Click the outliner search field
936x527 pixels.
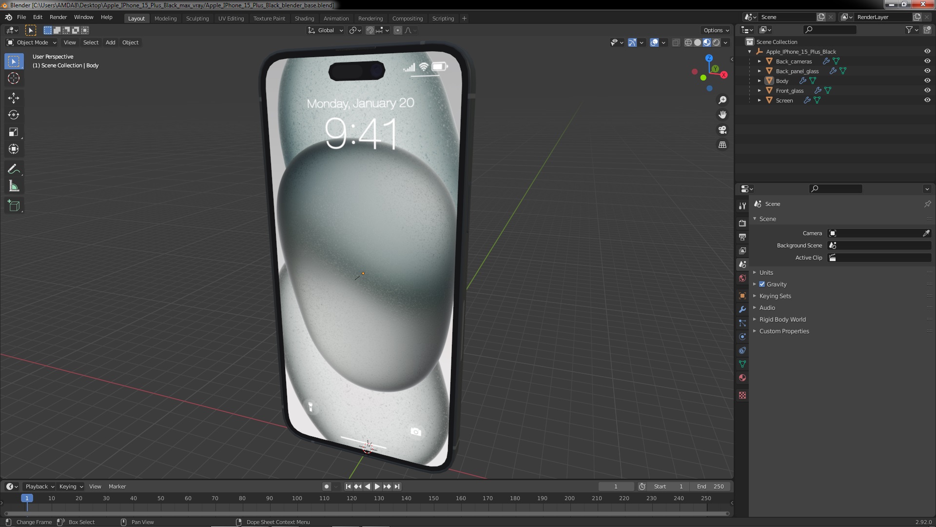[830, 30]
